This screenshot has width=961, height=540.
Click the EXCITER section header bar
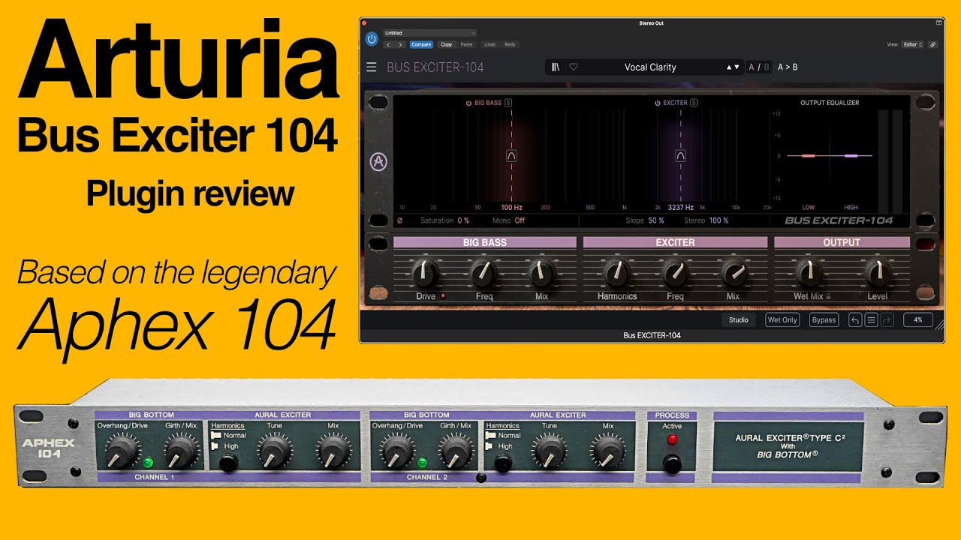pos(675,242)
